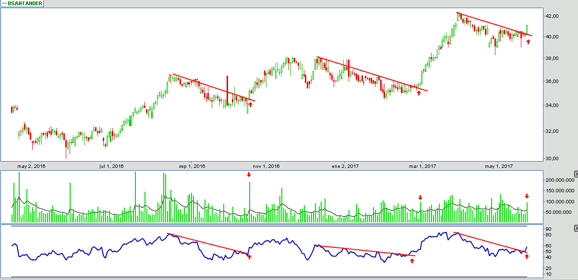
Task: Click the 10 oscillator axis label
Action: point(548,274)
